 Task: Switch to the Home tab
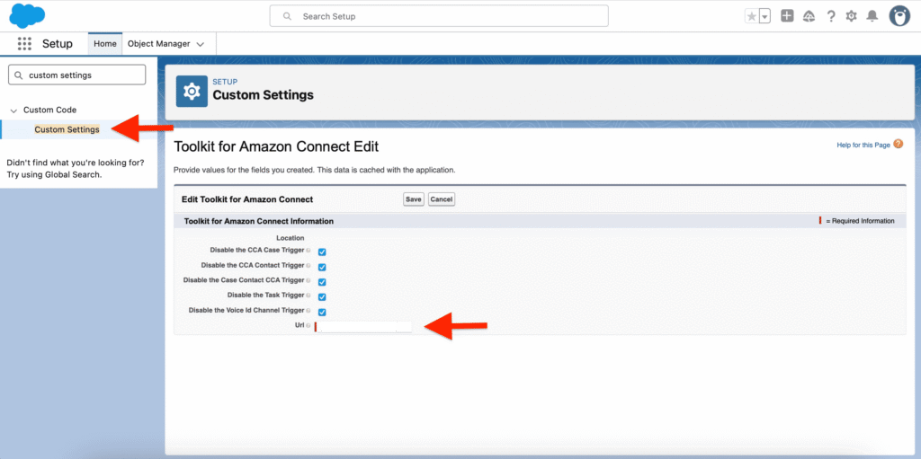pos(105,44)
